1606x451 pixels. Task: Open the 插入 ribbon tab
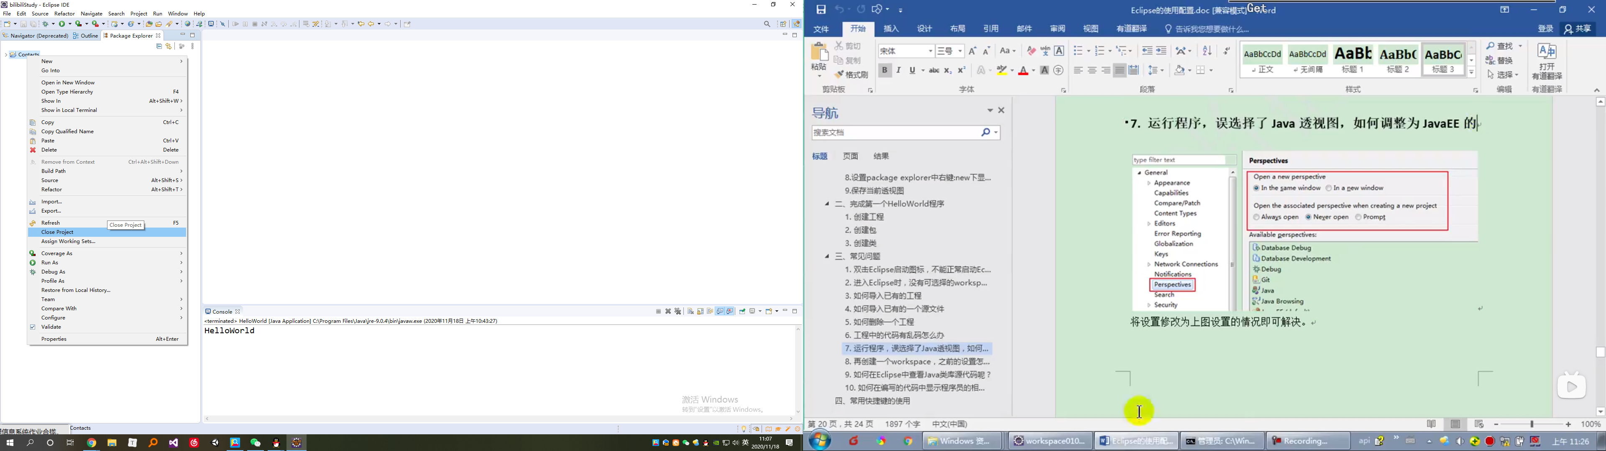tap(892, 29)
